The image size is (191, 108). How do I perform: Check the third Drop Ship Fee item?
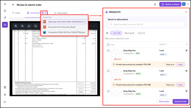click(x=108, y=91)
